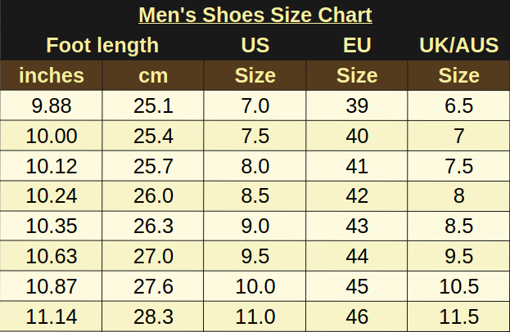Click the EU column header

(x=357, y=45)
